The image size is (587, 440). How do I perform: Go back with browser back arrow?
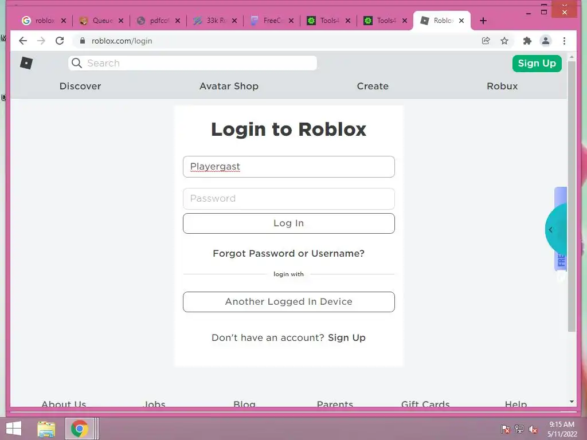(x=23, y=41)
